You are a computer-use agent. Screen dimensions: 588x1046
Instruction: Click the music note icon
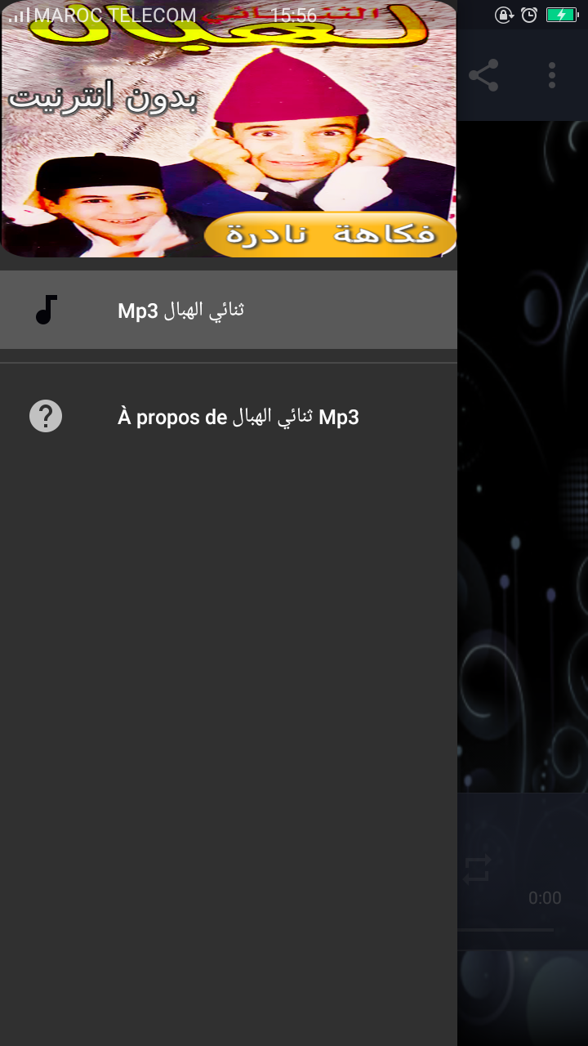tap(47, 310)
